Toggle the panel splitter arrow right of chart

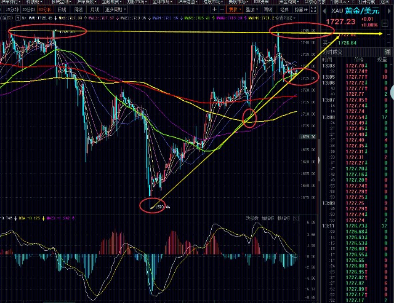point(319,160)
